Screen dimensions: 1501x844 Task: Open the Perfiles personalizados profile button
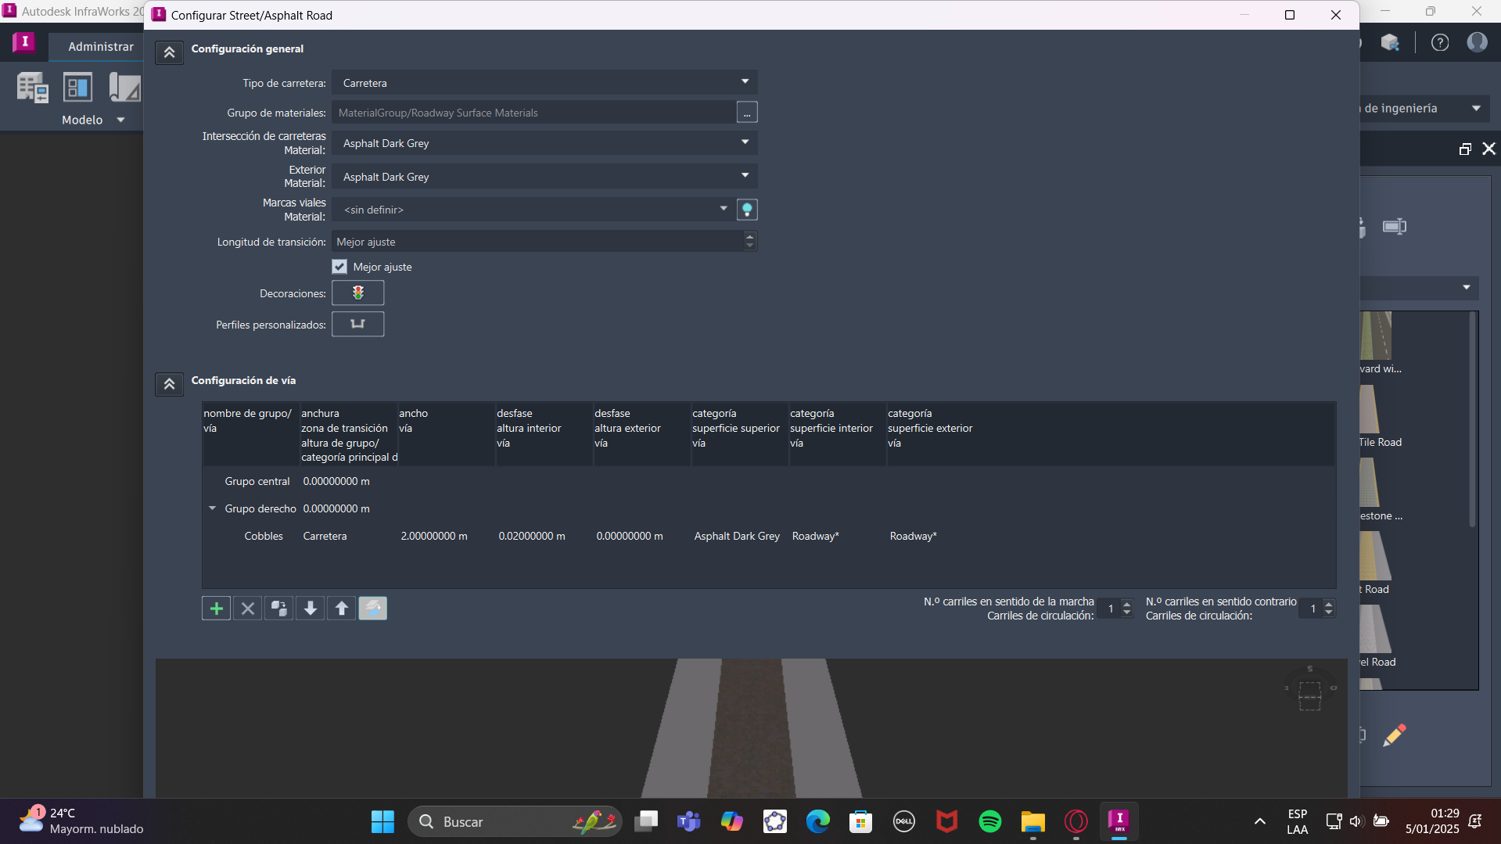[357, 324]
